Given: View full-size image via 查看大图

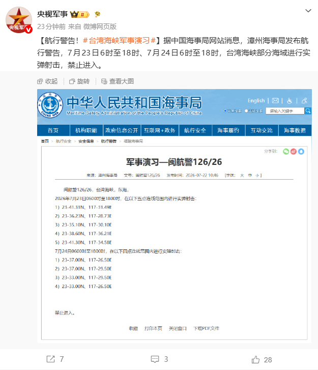Looking at the screenshot, I should coord(118,81).
